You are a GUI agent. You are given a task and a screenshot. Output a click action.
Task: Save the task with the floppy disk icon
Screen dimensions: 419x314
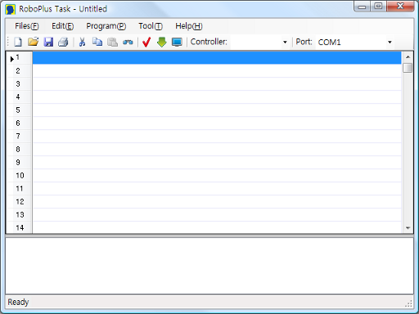pos(48,42)
